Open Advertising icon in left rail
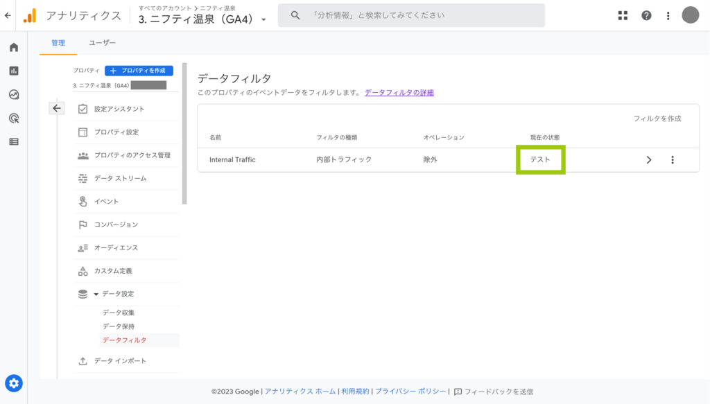The width and height of the screenshot is (710, 404). pos(14,118)
